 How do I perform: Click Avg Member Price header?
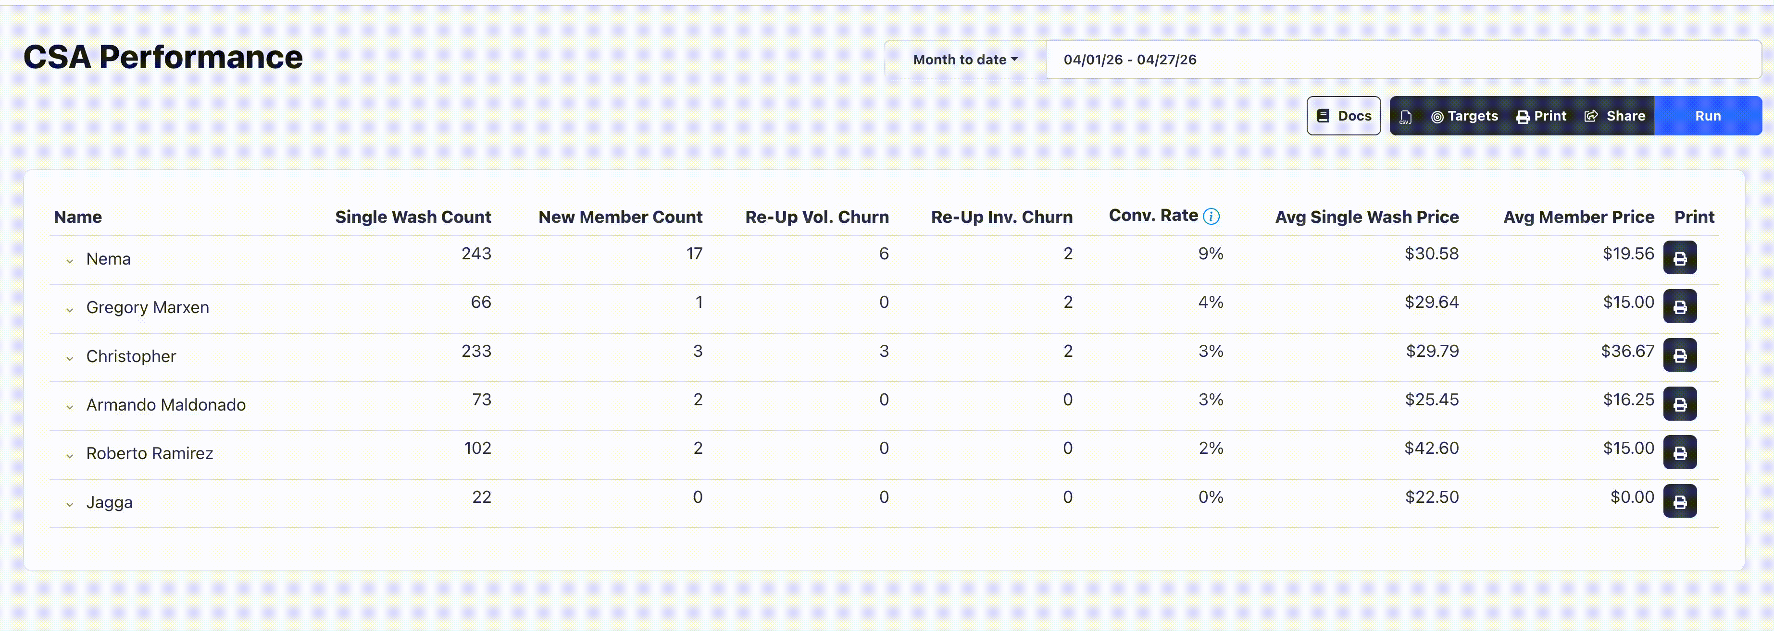point(1578,217)
